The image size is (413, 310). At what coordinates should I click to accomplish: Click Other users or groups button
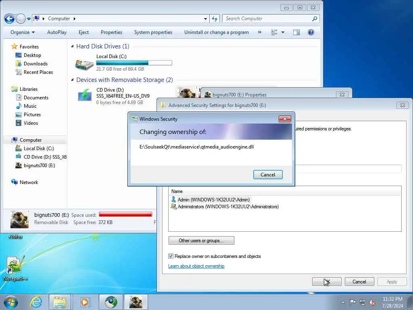(x=201, y=241)
